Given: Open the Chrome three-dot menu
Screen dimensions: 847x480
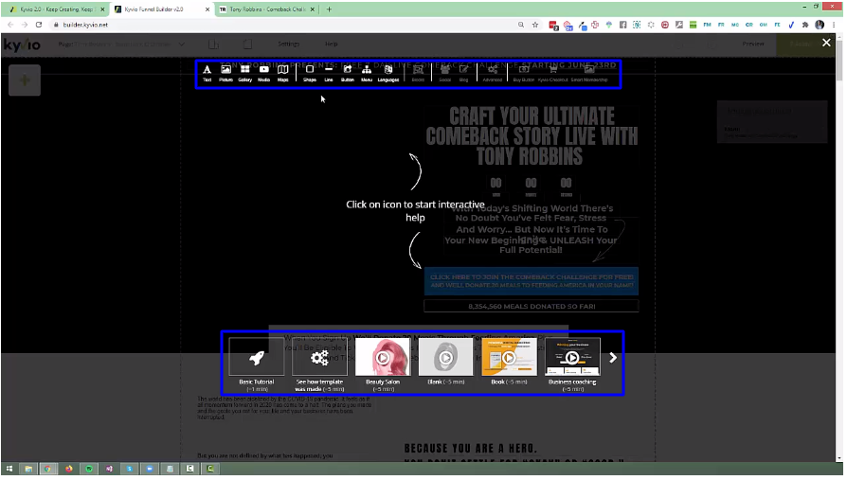Looking at the screenshot, I should pyautogui.click(x=835, y=25).
